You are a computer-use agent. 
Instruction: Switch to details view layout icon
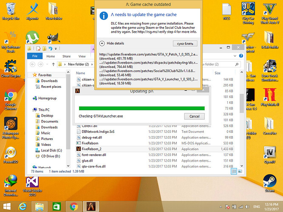click(234, 171)
